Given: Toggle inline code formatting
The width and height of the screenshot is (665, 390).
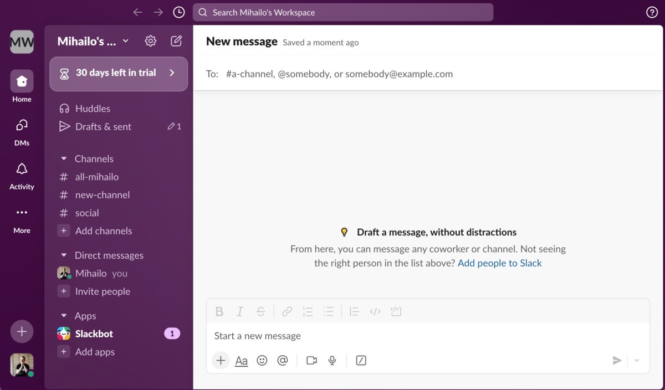Looking at the screenshot, I should coord(375,312).
